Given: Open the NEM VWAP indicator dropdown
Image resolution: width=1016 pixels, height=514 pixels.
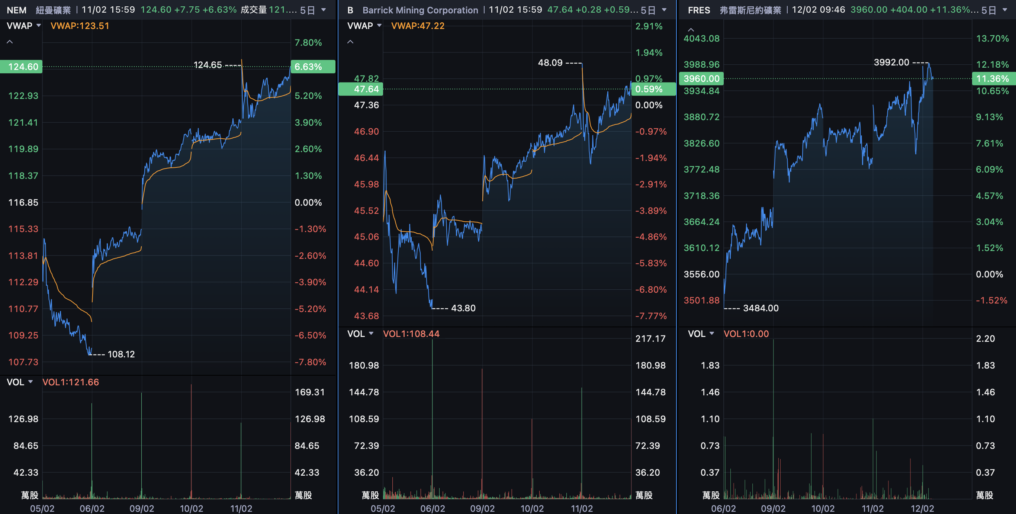Looking at the screenshot, I should click(39, 26).
